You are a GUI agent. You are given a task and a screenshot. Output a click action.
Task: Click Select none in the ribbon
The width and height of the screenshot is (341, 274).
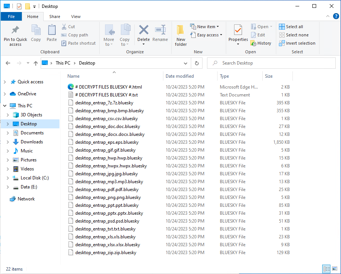tap(294, 35)
